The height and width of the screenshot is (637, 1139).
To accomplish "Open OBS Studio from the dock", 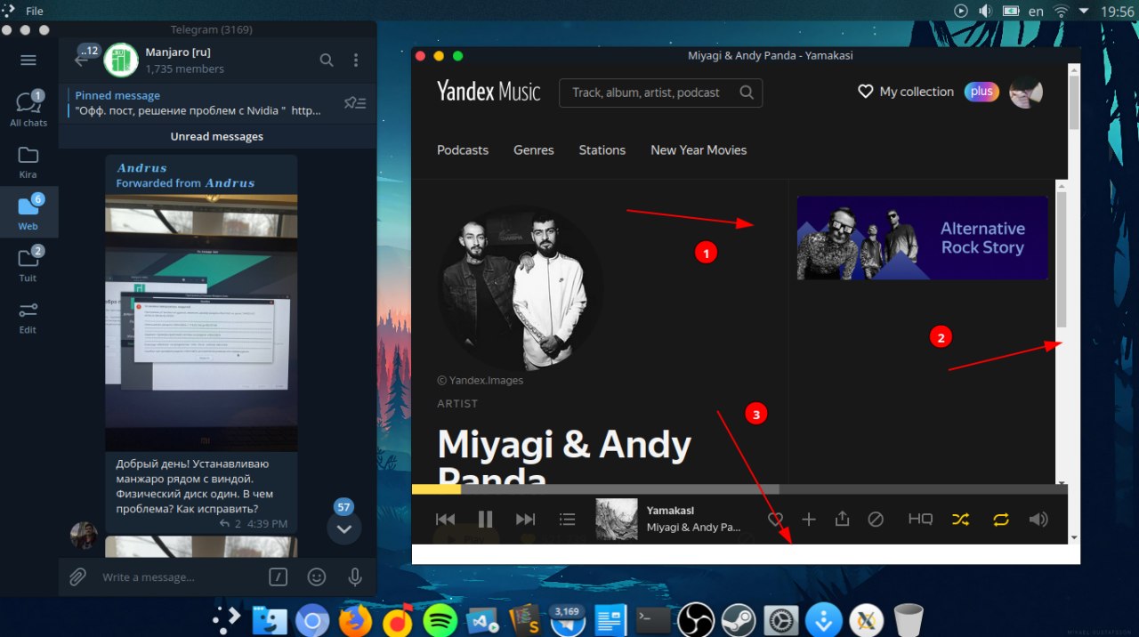I will coord(696,620).
